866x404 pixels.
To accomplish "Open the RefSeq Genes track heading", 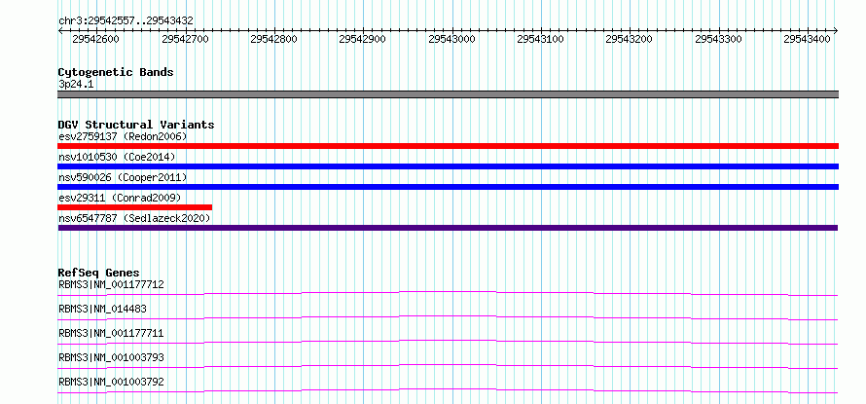I will click(99, 273).
